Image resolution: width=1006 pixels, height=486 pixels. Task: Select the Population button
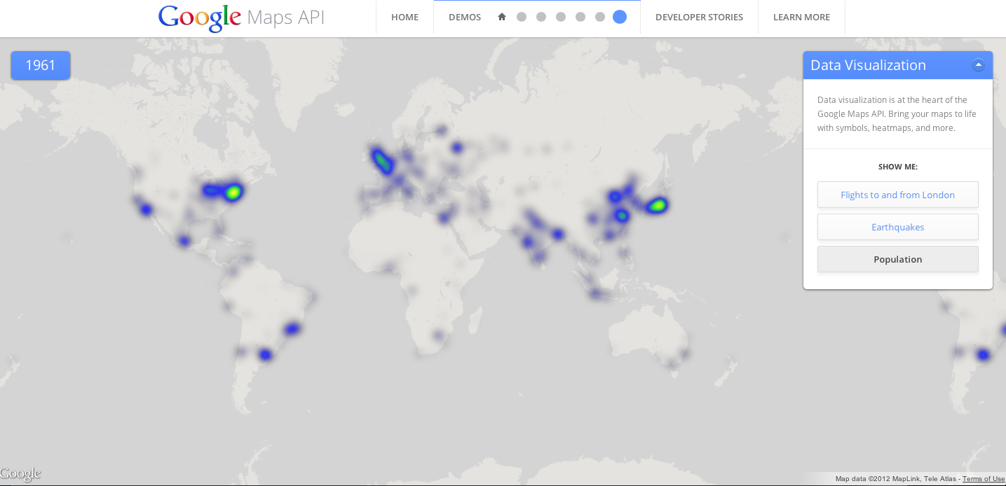click(898, 259)
